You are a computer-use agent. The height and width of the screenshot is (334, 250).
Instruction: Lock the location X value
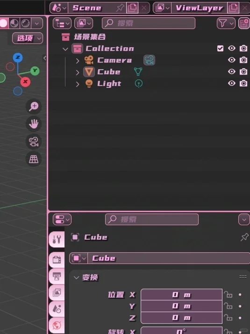pyautogui.click(x=228, y=295)
